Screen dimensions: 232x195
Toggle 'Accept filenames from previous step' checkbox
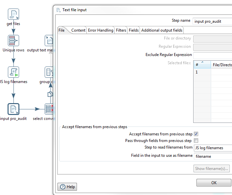[196, 134]
